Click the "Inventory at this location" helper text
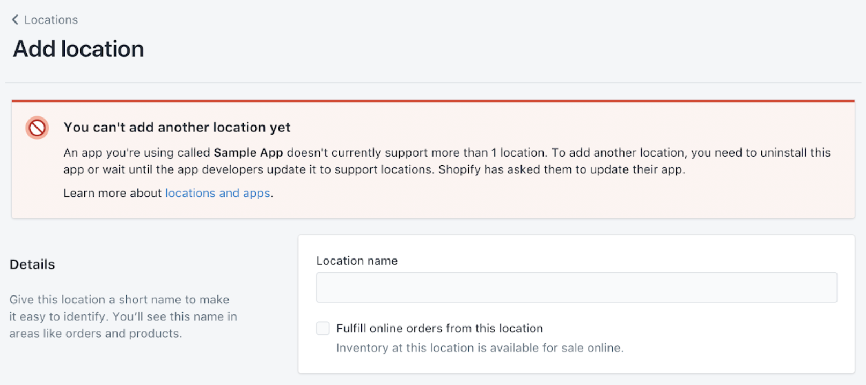Image resolution: width=866 pixels, height=385 pixels. [480, 348]
